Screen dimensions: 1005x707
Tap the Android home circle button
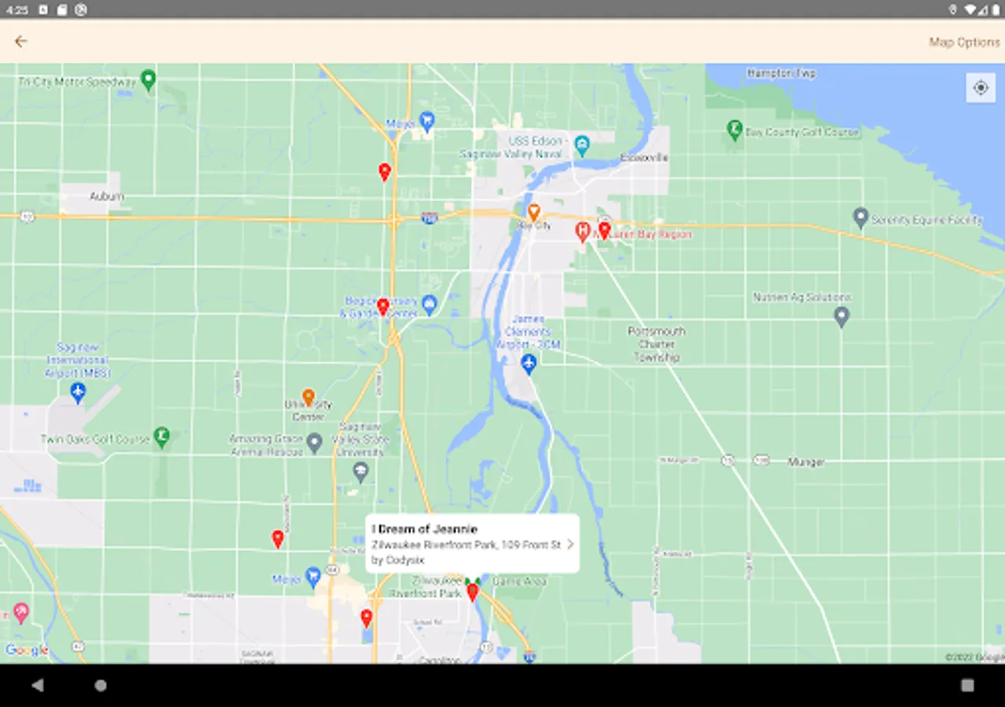[100, 685]
